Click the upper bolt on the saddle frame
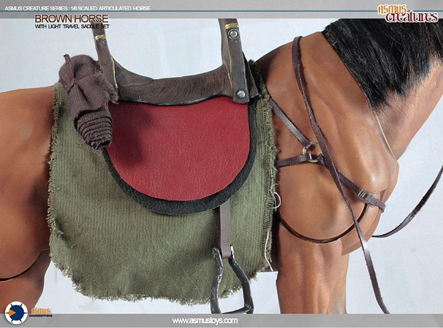 233,34
